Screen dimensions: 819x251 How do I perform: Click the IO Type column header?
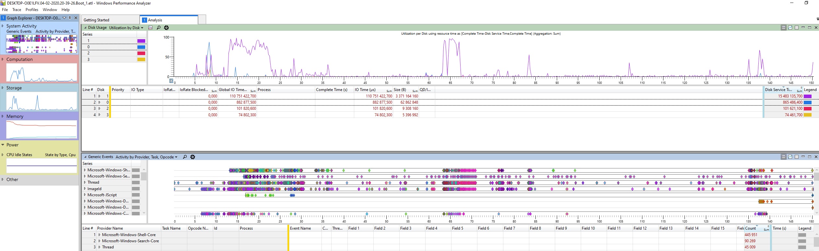pyautogui.click(x=146, y=90)
